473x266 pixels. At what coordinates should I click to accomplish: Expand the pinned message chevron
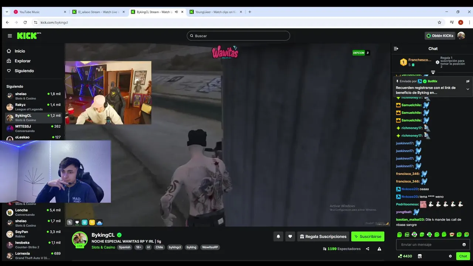coord(467,89)
